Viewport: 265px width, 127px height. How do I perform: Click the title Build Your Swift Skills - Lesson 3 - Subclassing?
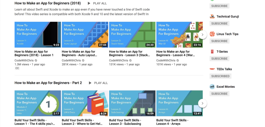coord(125,122)
